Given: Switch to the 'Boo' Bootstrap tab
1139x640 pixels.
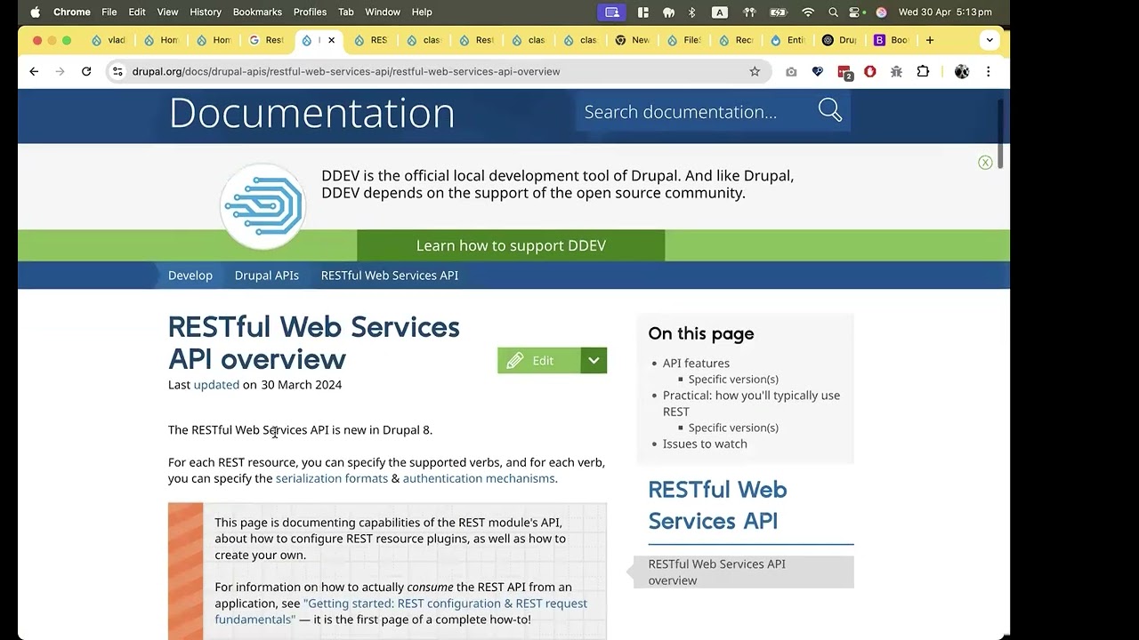Looking at the screenshot, I should point(891,40).
